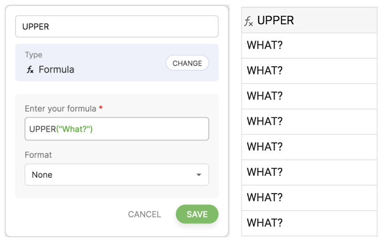Click the Formula type label
The image size is (383, 241).
click(x=56, y=70)
